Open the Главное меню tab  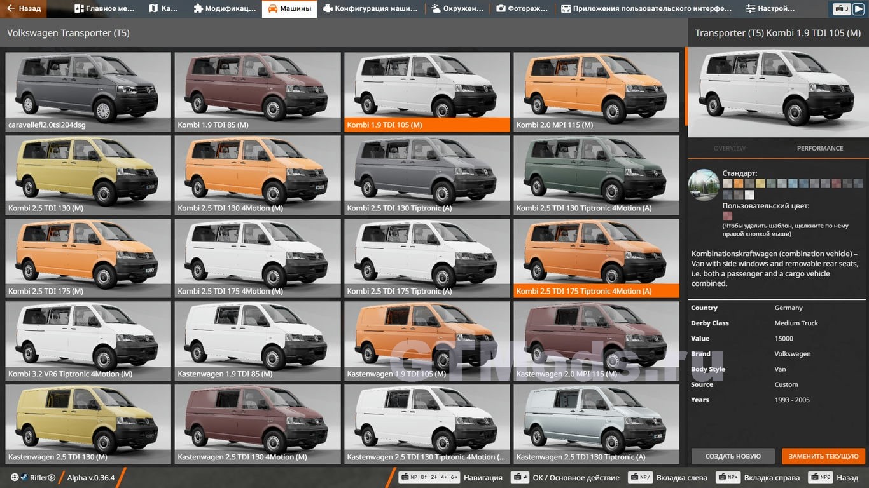pyautogui.click(x=105, y=9)
